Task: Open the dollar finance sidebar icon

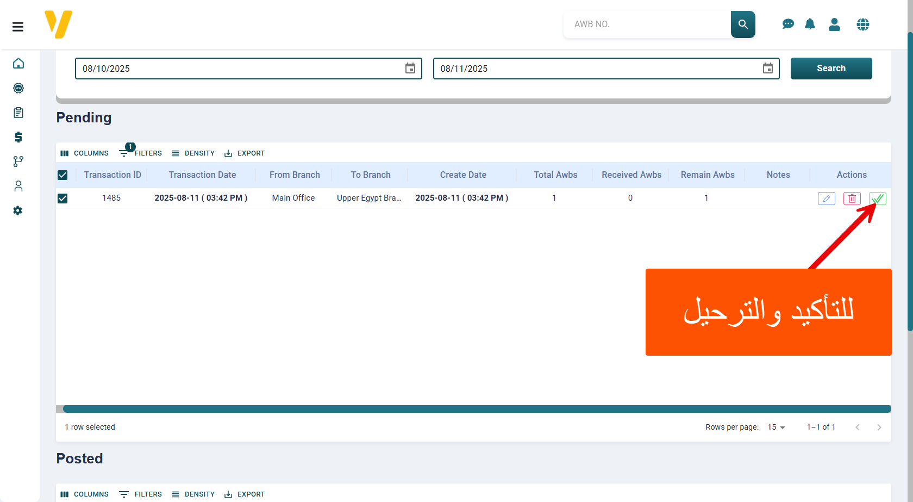Action: pyautogui.click(x=18, y=137)
